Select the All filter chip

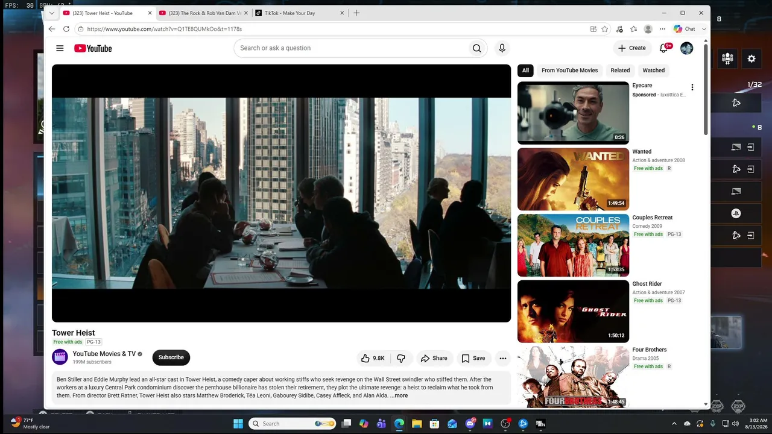coord(525,71)
